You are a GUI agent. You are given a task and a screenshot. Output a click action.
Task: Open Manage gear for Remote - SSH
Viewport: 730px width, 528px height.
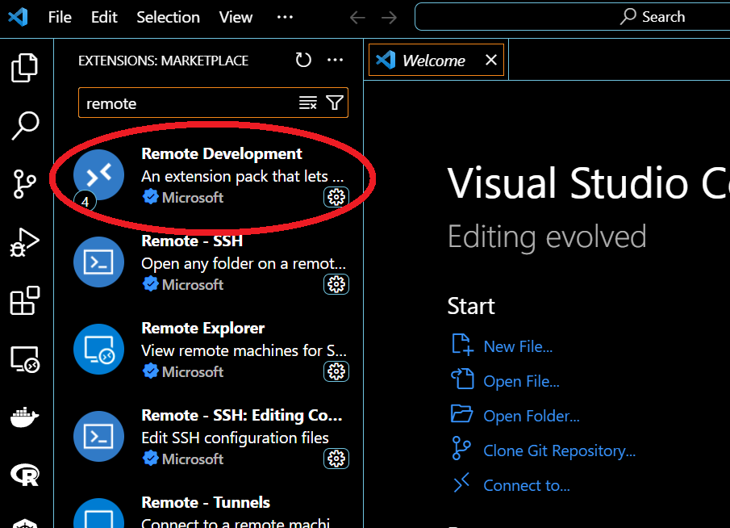click(336, 284)
